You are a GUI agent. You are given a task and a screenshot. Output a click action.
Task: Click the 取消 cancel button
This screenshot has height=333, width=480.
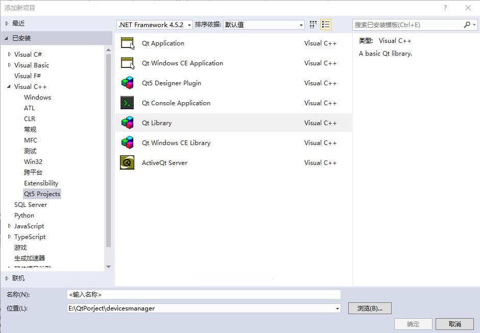tap(454, 324)
